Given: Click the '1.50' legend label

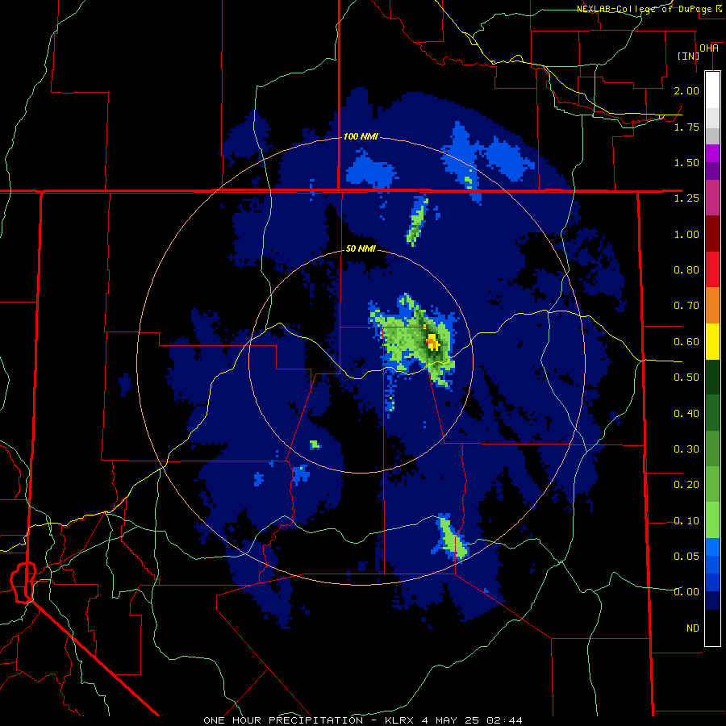Looking at the screenshot, I should [x=686, y=162].
